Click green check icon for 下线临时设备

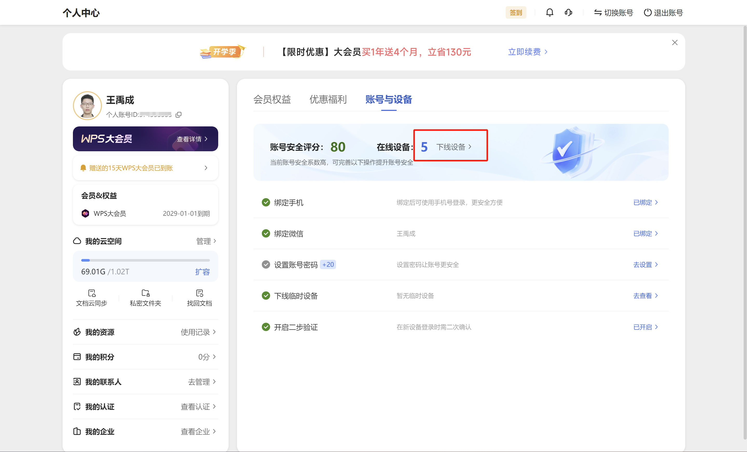[x=266, y=295]
